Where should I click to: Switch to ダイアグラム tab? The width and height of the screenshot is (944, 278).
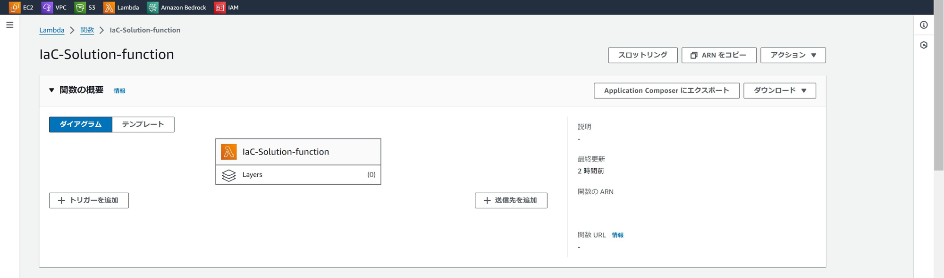[81, 124]
